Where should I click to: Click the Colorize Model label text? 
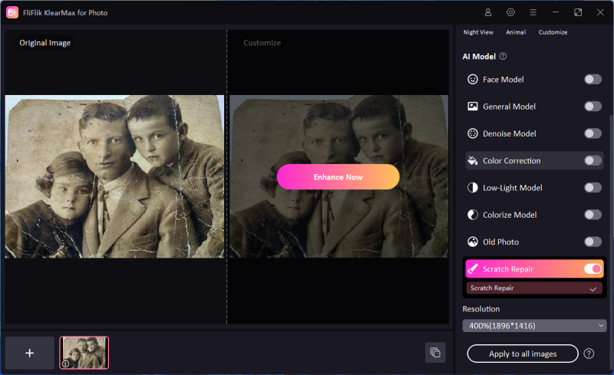510,215
